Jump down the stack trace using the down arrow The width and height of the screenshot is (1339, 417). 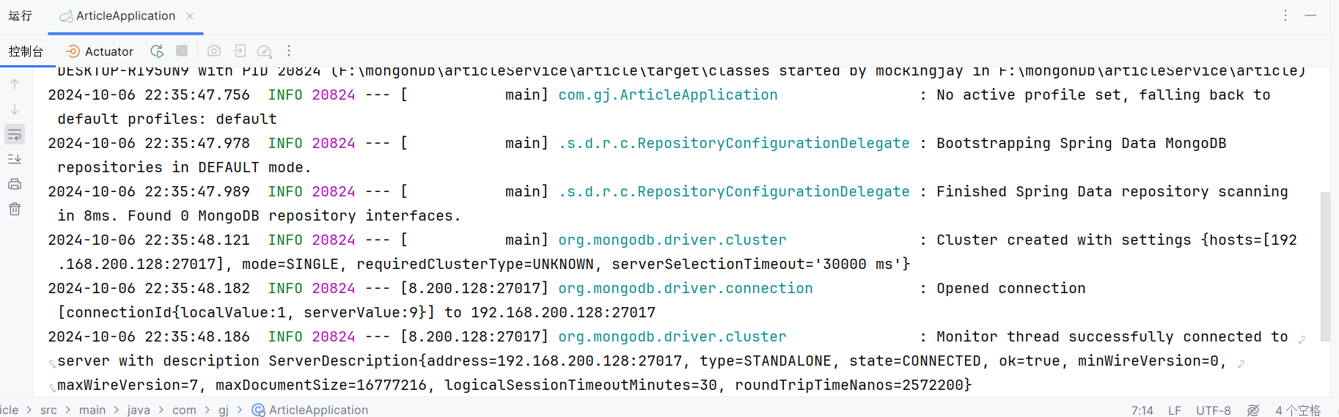tap(15, 109)
